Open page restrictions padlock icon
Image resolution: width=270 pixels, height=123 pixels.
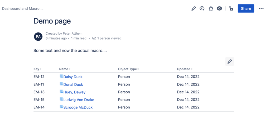click(231, 8)
